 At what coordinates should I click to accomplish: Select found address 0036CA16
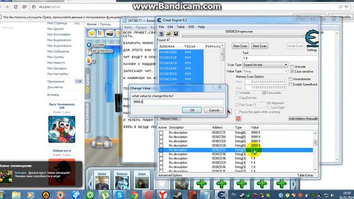point(181,63)
